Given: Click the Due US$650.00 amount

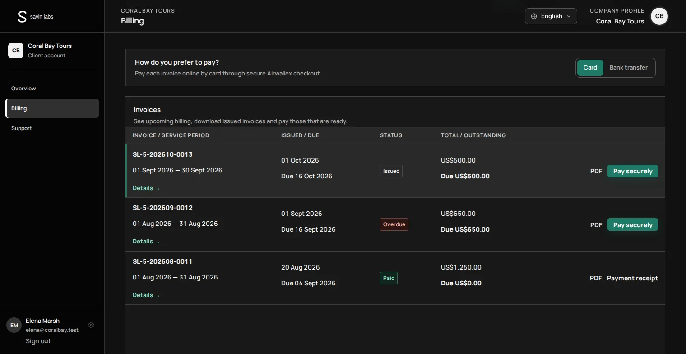Looking at the screenshot, I should click(x=465, y=229).
